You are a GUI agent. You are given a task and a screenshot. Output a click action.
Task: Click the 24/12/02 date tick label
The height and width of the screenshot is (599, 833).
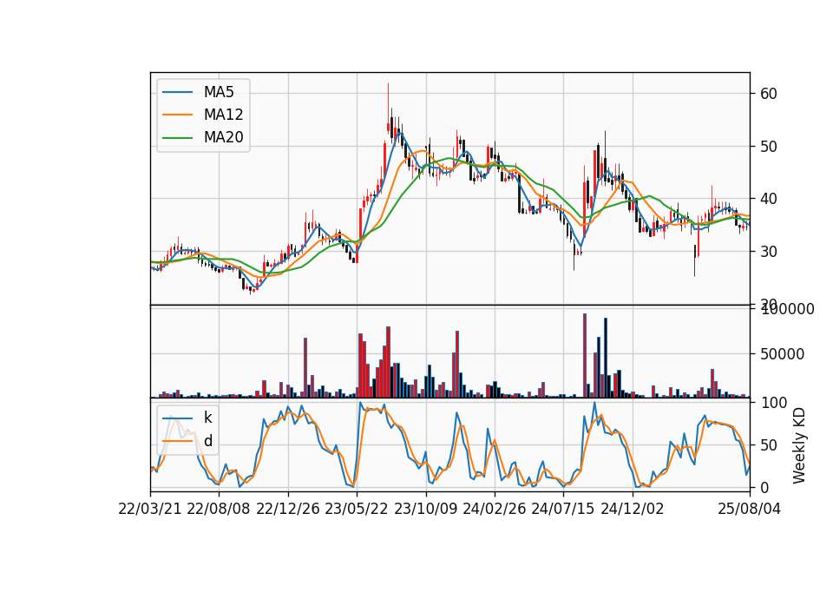(x=633, y=510)
